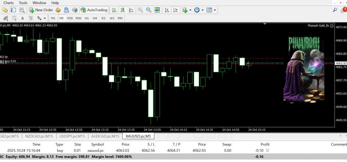Toggle the Terminal panel icon
Image resolution: width=347 pixels, height=162 pixels.
pos(13,10)
